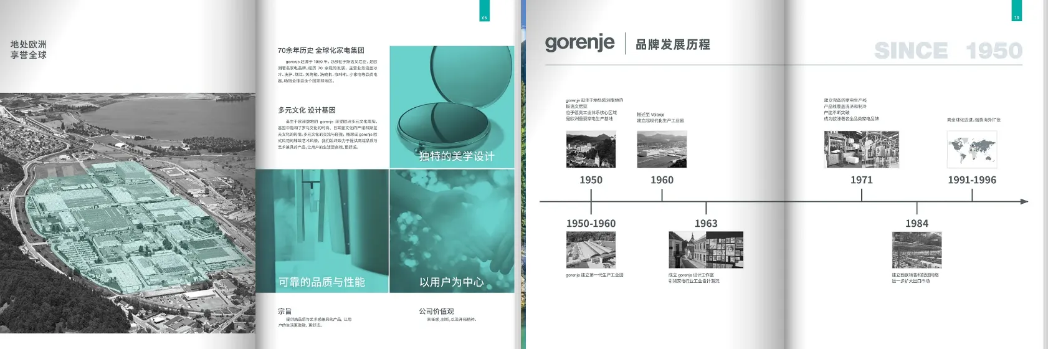Click the '地处欧洲 享誉全球' headline text

point(29,50)
